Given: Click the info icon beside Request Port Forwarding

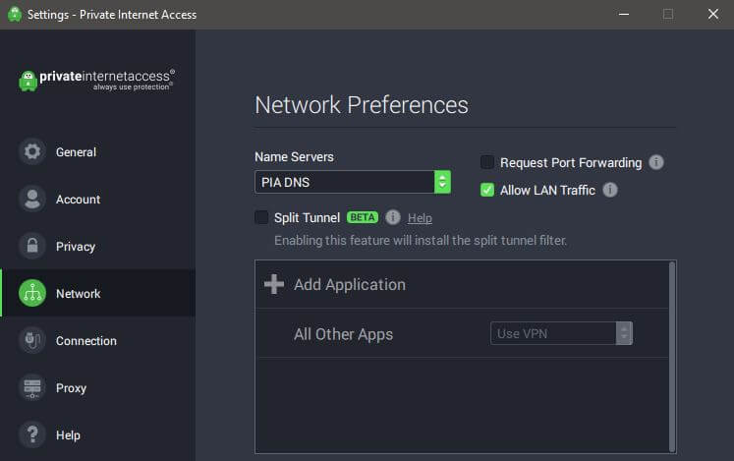Looking at the screenshot, I should pyautogui.click(x=656, y=162).
